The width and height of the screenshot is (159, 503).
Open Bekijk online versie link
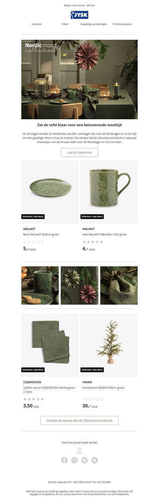pos(79,6)
